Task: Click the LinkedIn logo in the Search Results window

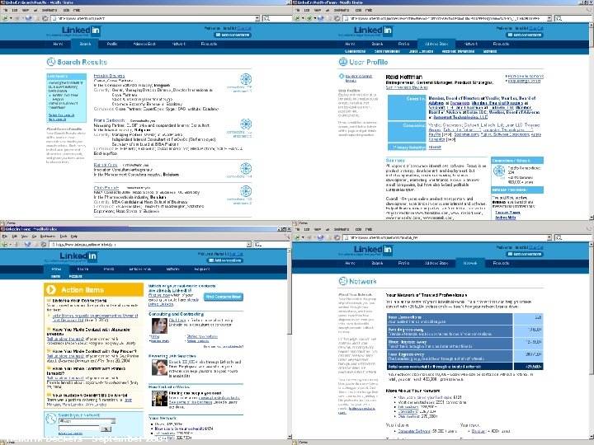Action: [x=81, y=30]
